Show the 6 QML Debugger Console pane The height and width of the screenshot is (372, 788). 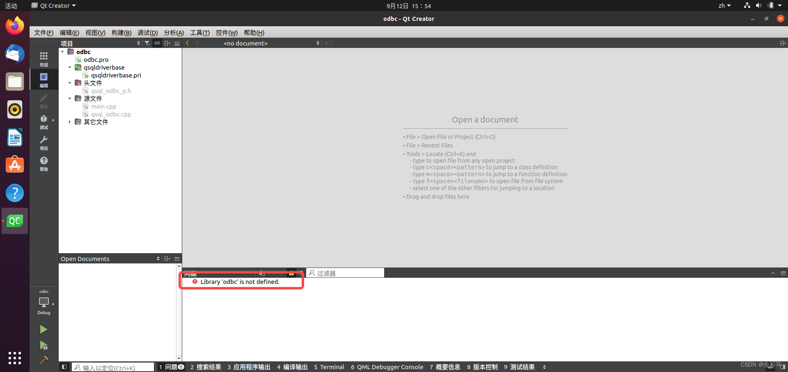387,367
